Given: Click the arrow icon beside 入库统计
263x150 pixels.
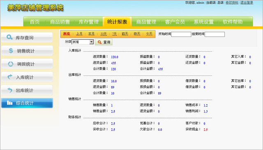Looking at the screenshot, I should 10,77.
